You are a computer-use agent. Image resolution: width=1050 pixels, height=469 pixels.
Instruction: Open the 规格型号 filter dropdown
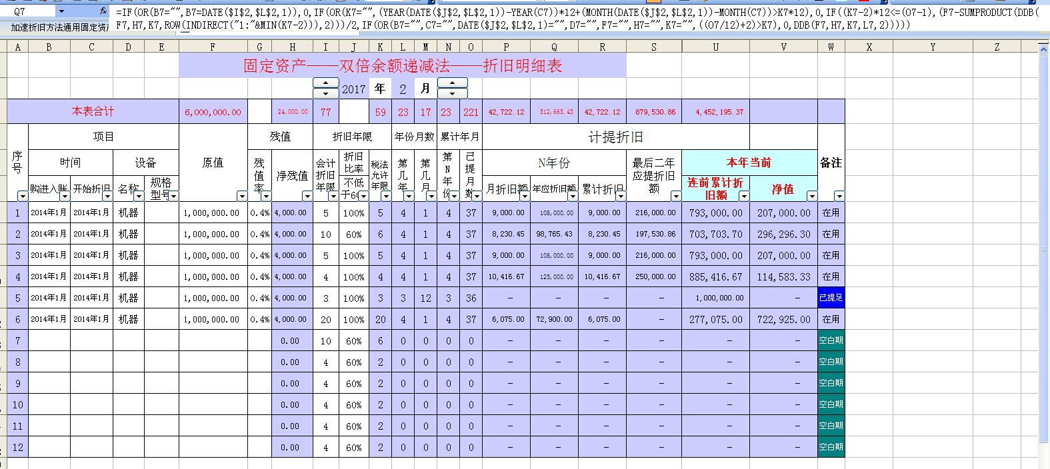[173, 196]
